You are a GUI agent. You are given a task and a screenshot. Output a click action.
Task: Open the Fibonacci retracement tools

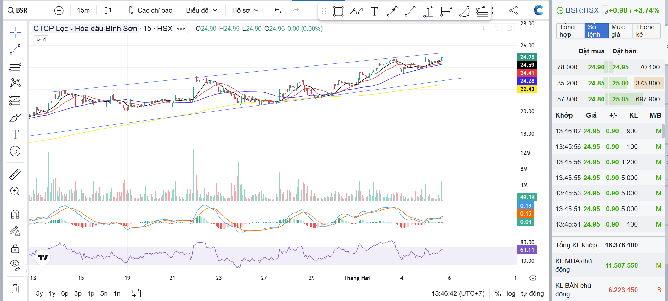click(15, 66)
